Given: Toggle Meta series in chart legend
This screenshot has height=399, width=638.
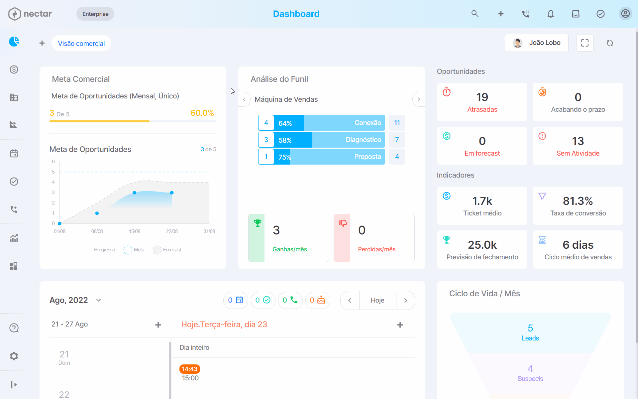Looking at the screenshot, I should pyautogui.click(x=134, y=250).
